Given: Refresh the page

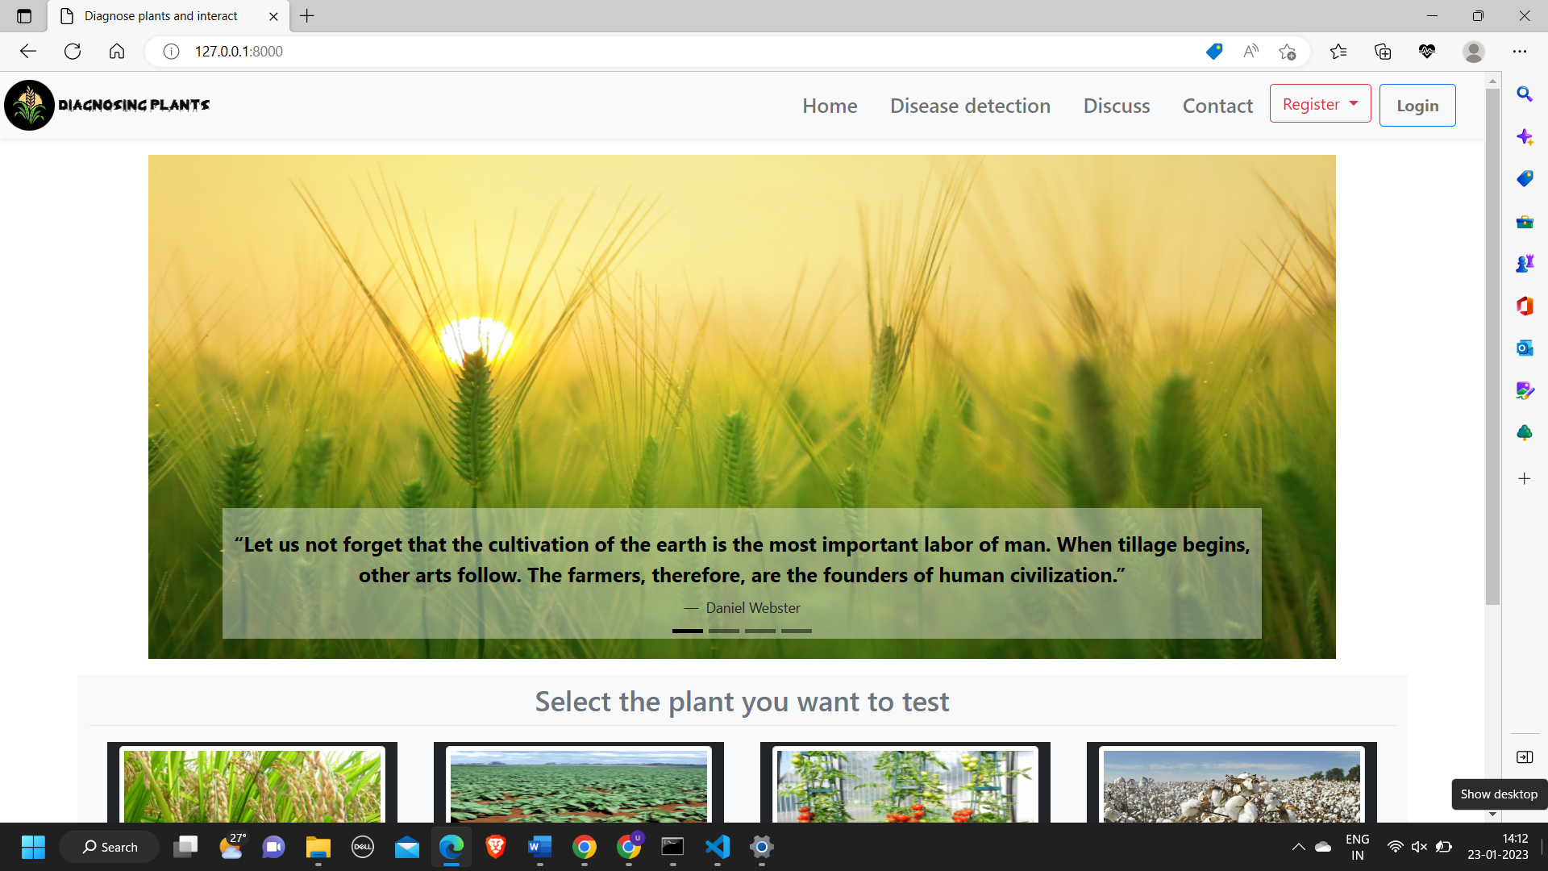Looking at the screenshot, I should click(x=73, y=52).
